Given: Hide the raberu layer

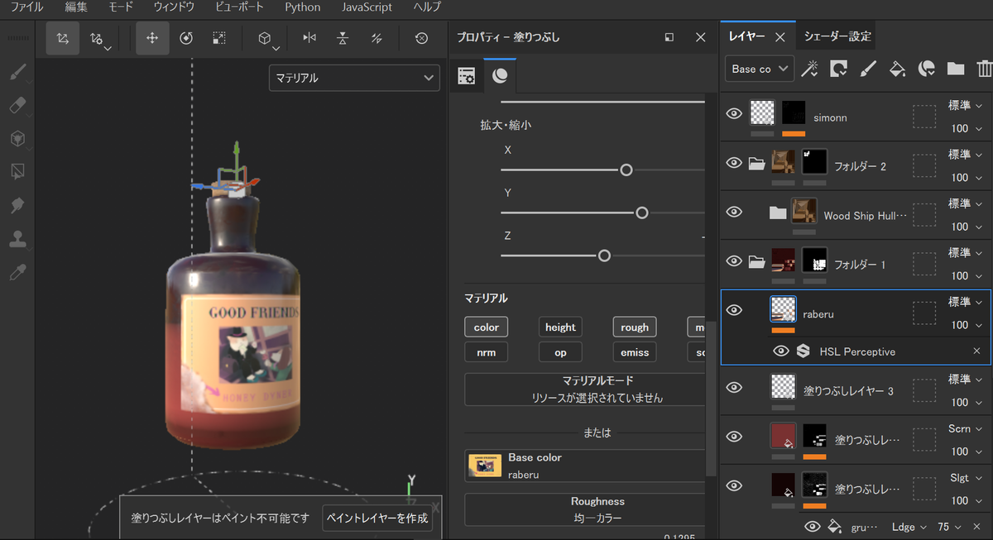Looking at the screenshot, I should (734, 310).
